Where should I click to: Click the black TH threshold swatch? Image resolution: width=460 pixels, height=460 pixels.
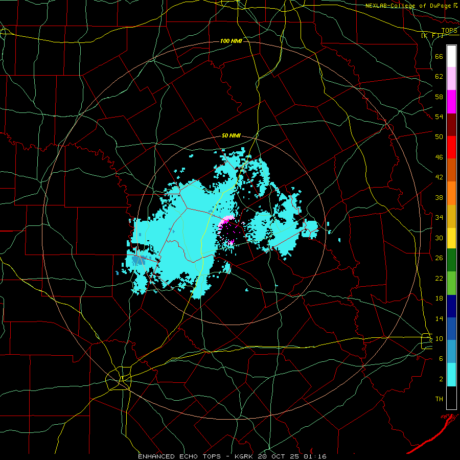(451, 398)
